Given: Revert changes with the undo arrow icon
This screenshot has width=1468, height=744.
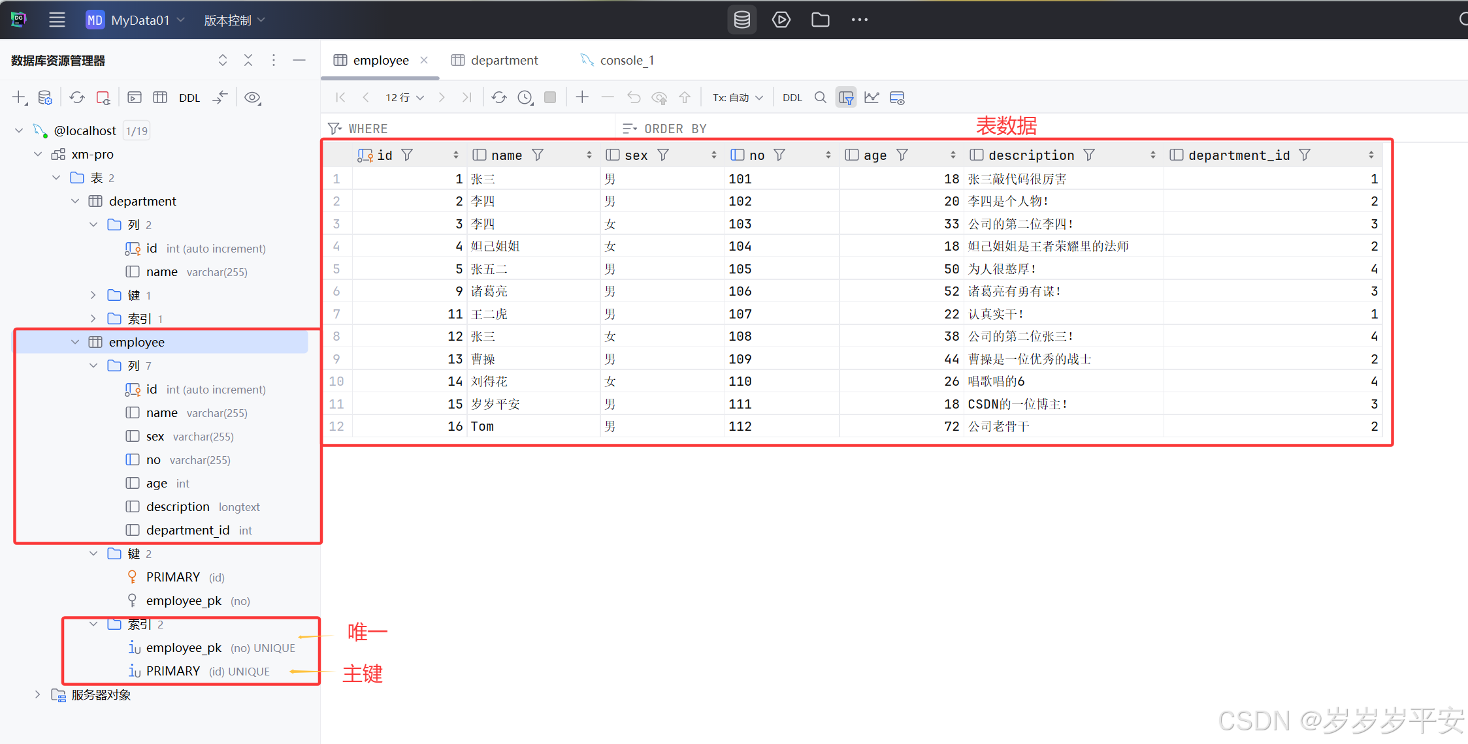Looking at the screenshot, I should [633, 97].
